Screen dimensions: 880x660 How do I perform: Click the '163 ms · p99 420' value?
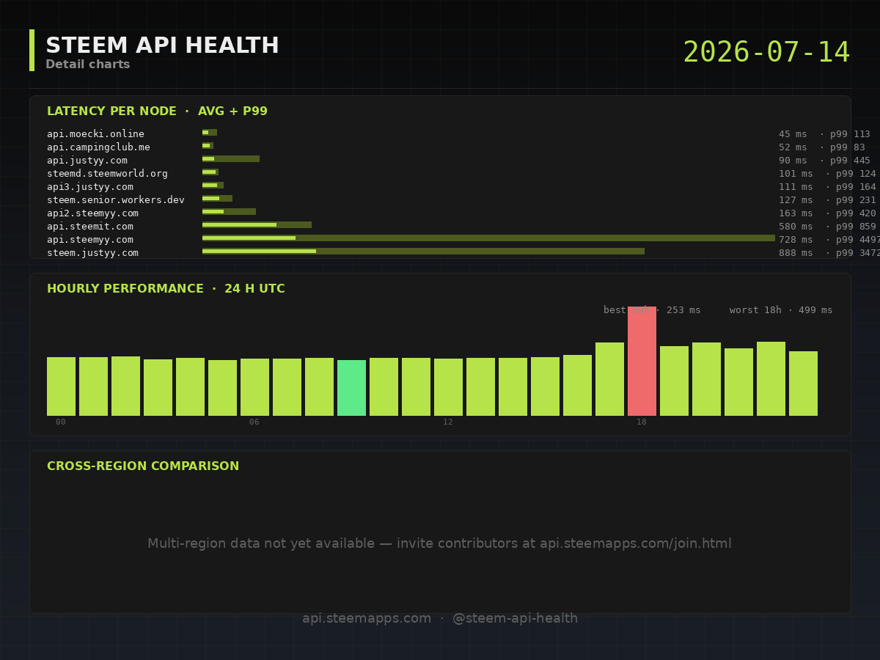(x=827, y=213)
